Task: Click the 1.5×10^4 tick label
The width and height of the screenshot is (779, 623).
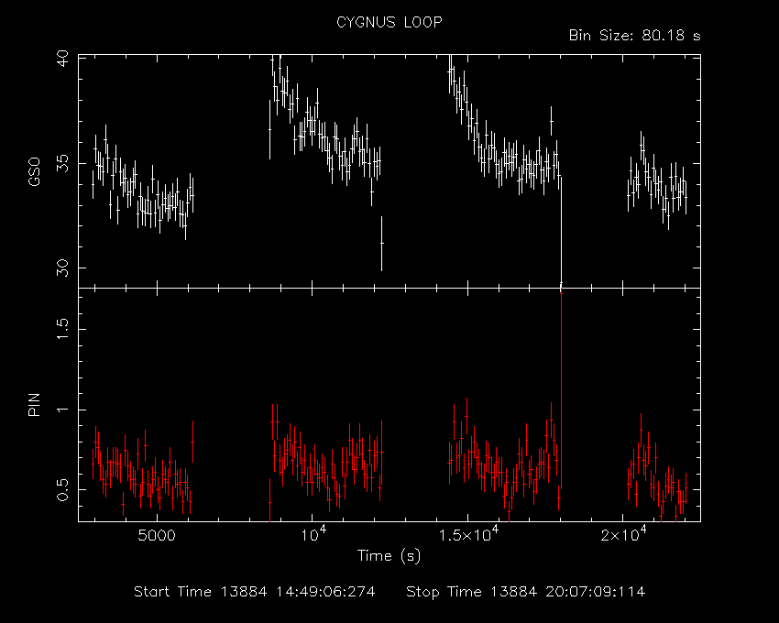Action: [x=468, y=533]
